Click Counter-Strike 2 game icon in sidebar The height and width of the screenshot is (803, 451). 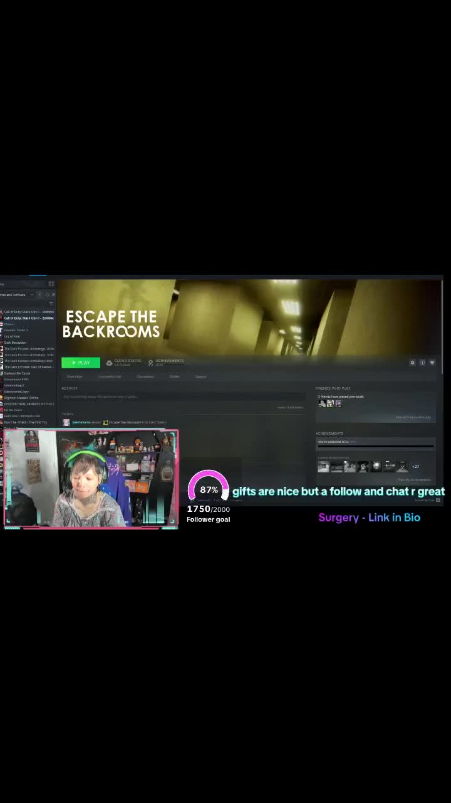click(x=1, y=330)
